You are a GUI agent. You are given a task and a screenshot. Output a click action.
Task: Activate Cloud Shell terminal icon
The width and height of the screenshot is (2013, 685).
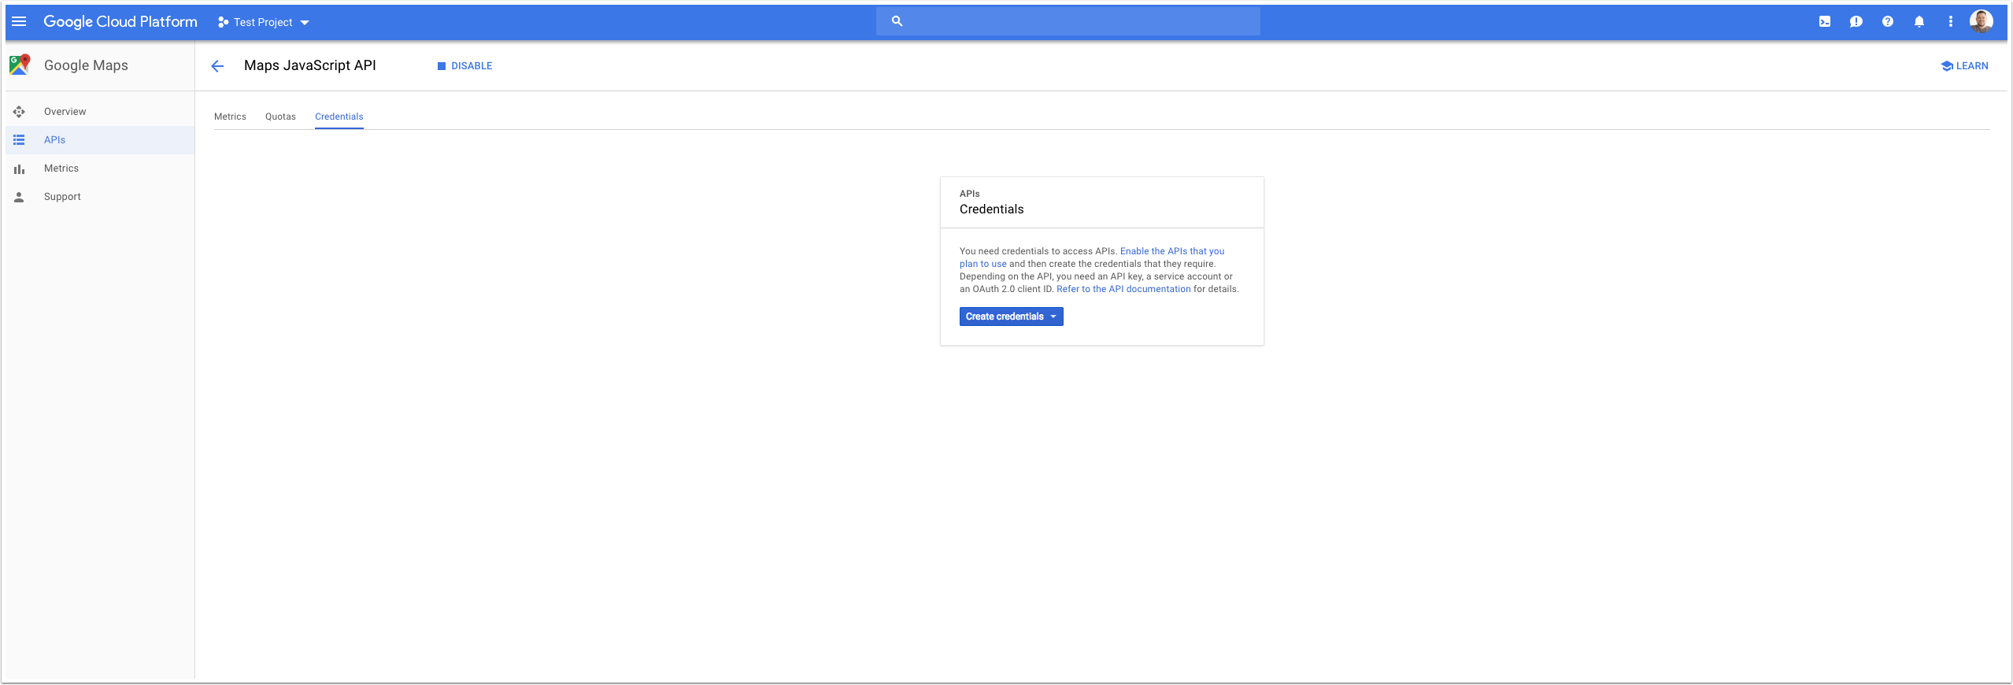(x=1825, y=22)
